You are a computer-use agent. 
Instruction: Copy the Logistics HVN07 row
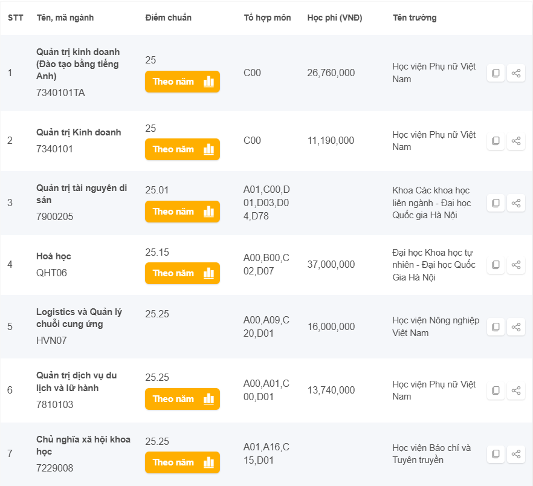click(x=496, y=327)
